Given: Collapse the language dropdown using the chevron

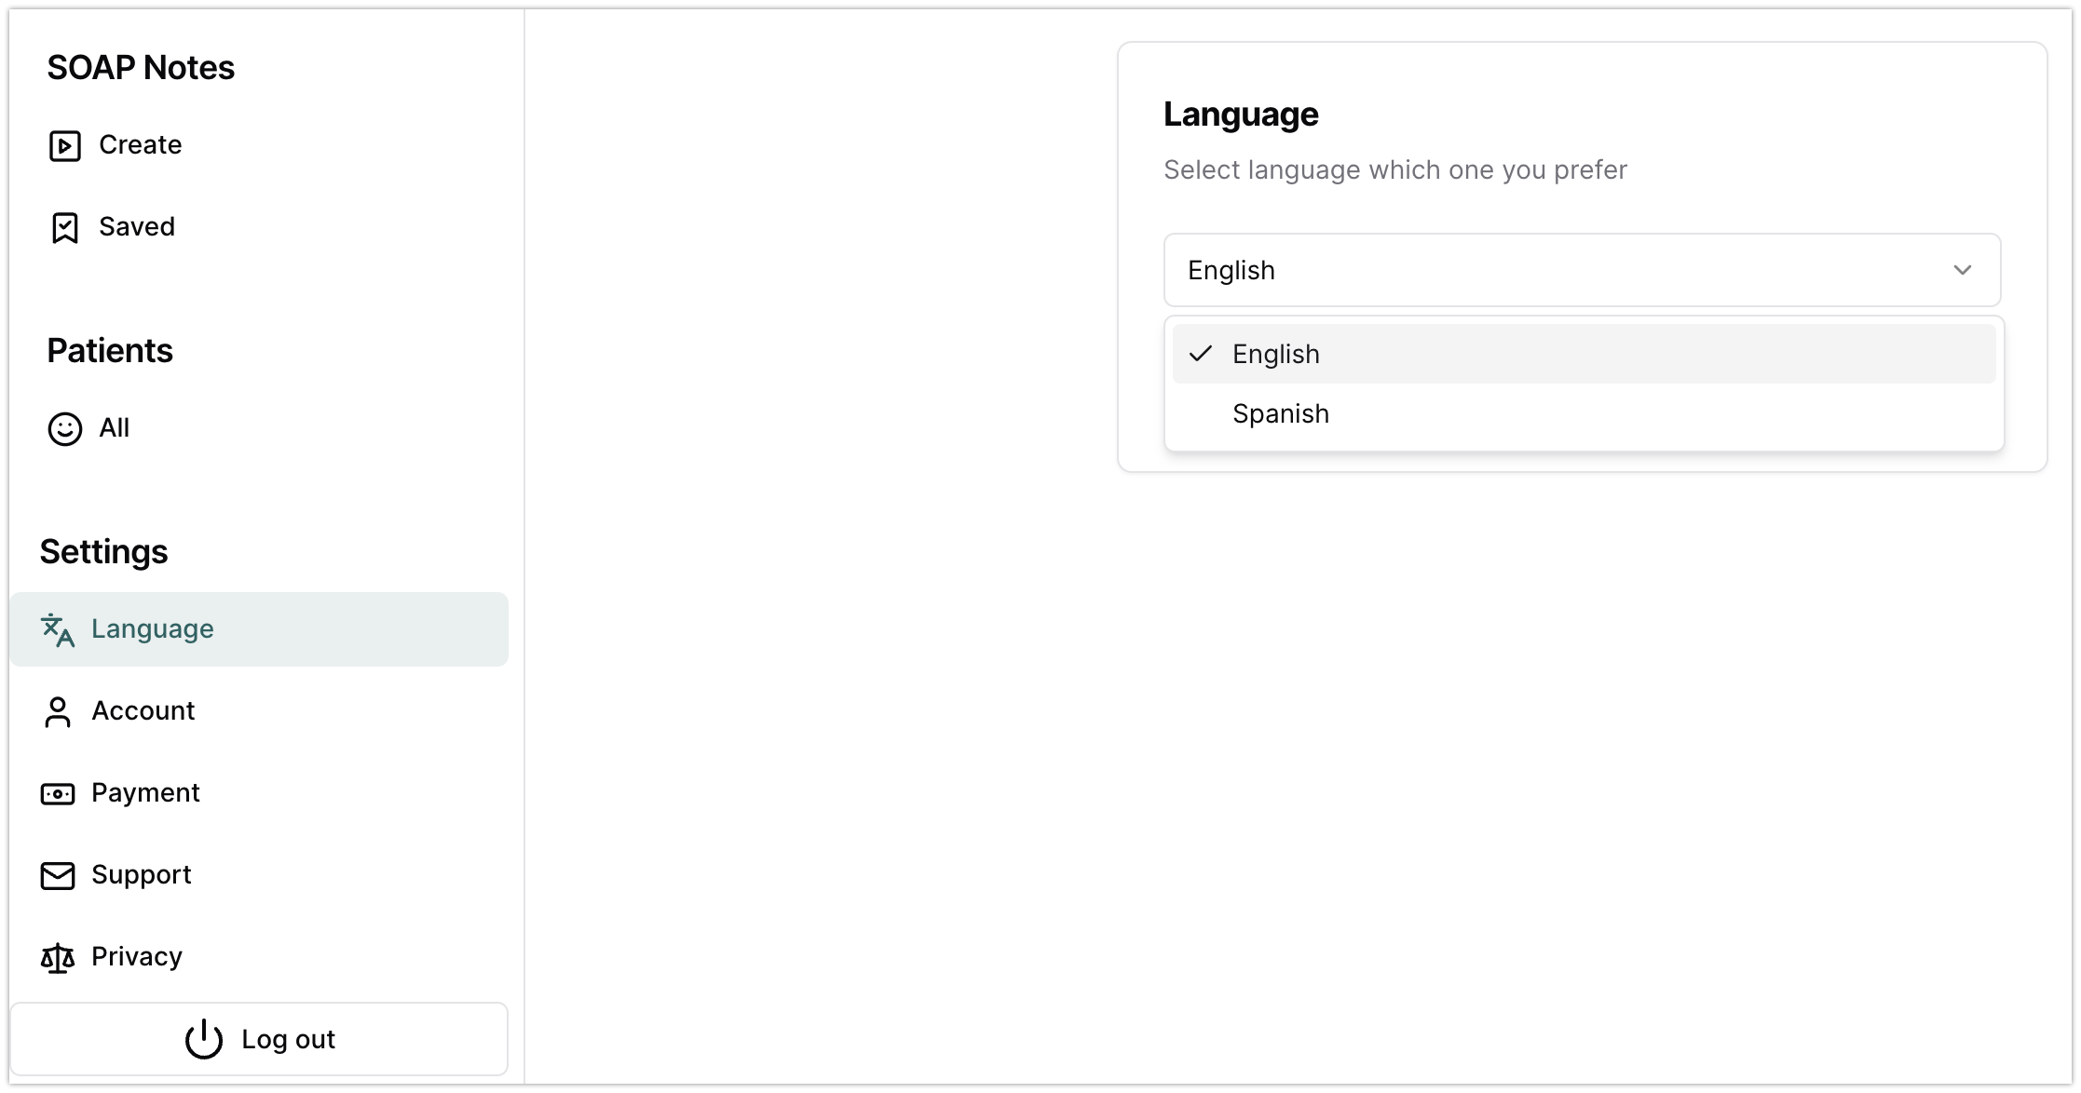Looking at the screenshot, I should (1962, 270).
